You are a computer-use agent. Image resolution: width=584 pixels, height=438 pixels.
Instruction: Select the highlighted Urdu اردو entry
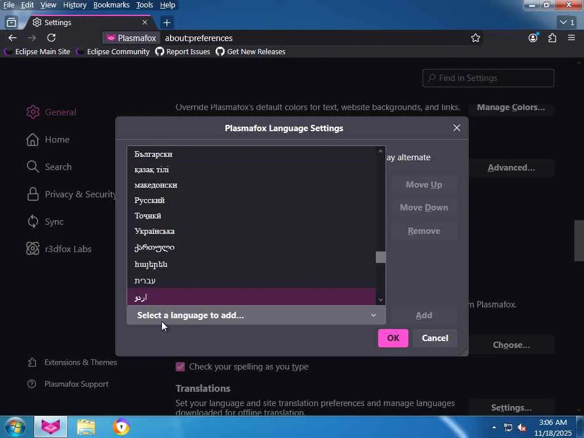point(252,297)
